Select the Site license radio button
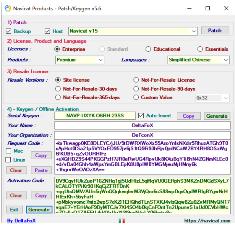The height and width of the screenshot is (226, 235). pos(58,80)
